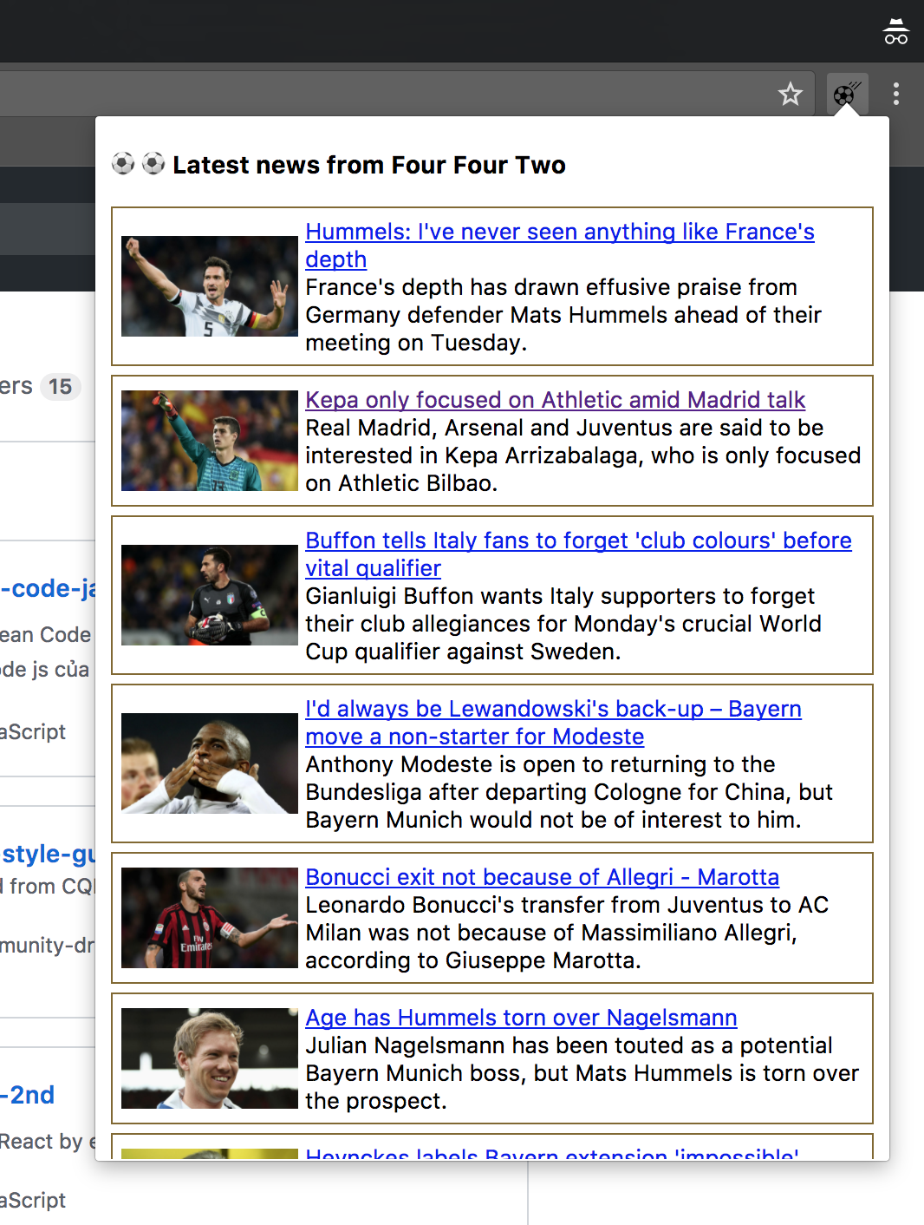This screenshot has height=1225, width=924.
Task: Click the -2nd blue link in the background
Action: click(28, 1095)
